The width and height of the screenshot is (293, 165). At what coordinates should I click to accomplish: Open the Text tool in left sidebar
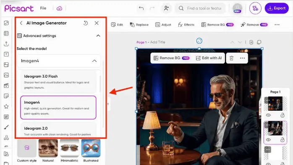point(6,54)
